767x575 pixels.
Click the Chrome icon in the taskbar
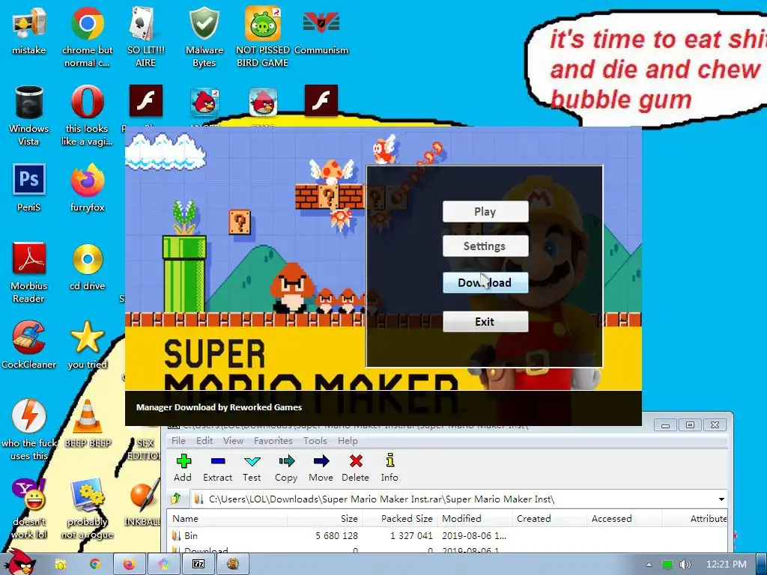95,565
